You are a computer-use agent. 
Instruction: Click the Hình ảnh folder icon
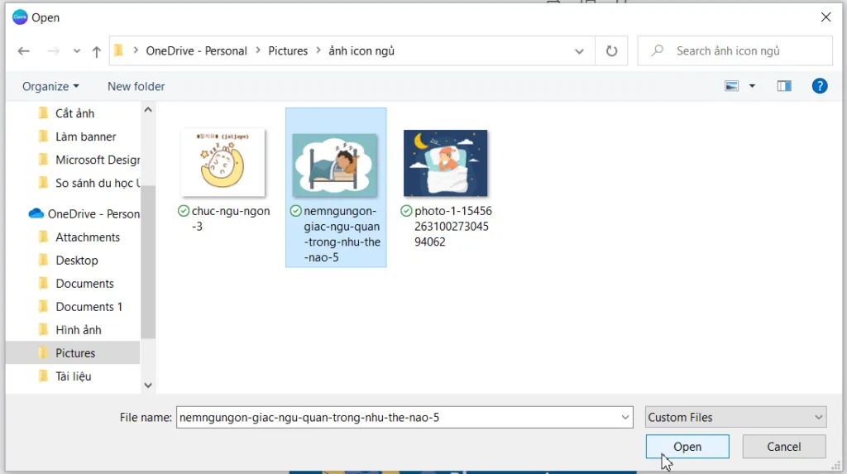click(44, 330)
